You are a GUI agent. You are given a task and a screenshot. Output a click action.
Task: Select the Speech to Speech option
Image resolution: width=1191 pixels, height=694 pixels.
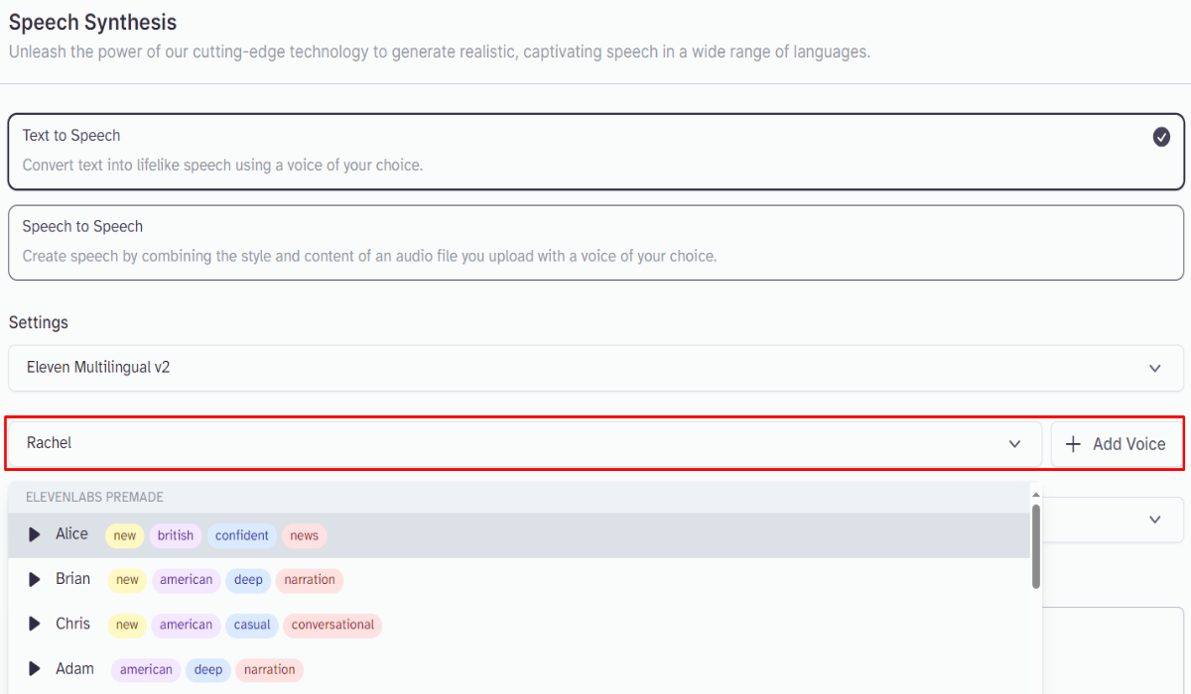pyautogui.click(x=595, y=242)
